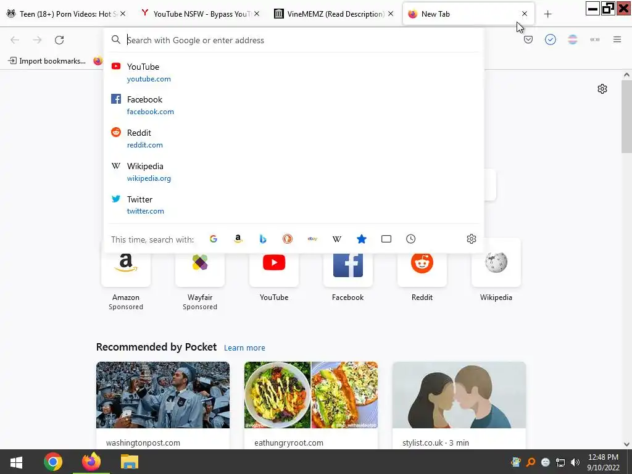
Task: Click the Pocket Learn more link
Action: point(244,348)
